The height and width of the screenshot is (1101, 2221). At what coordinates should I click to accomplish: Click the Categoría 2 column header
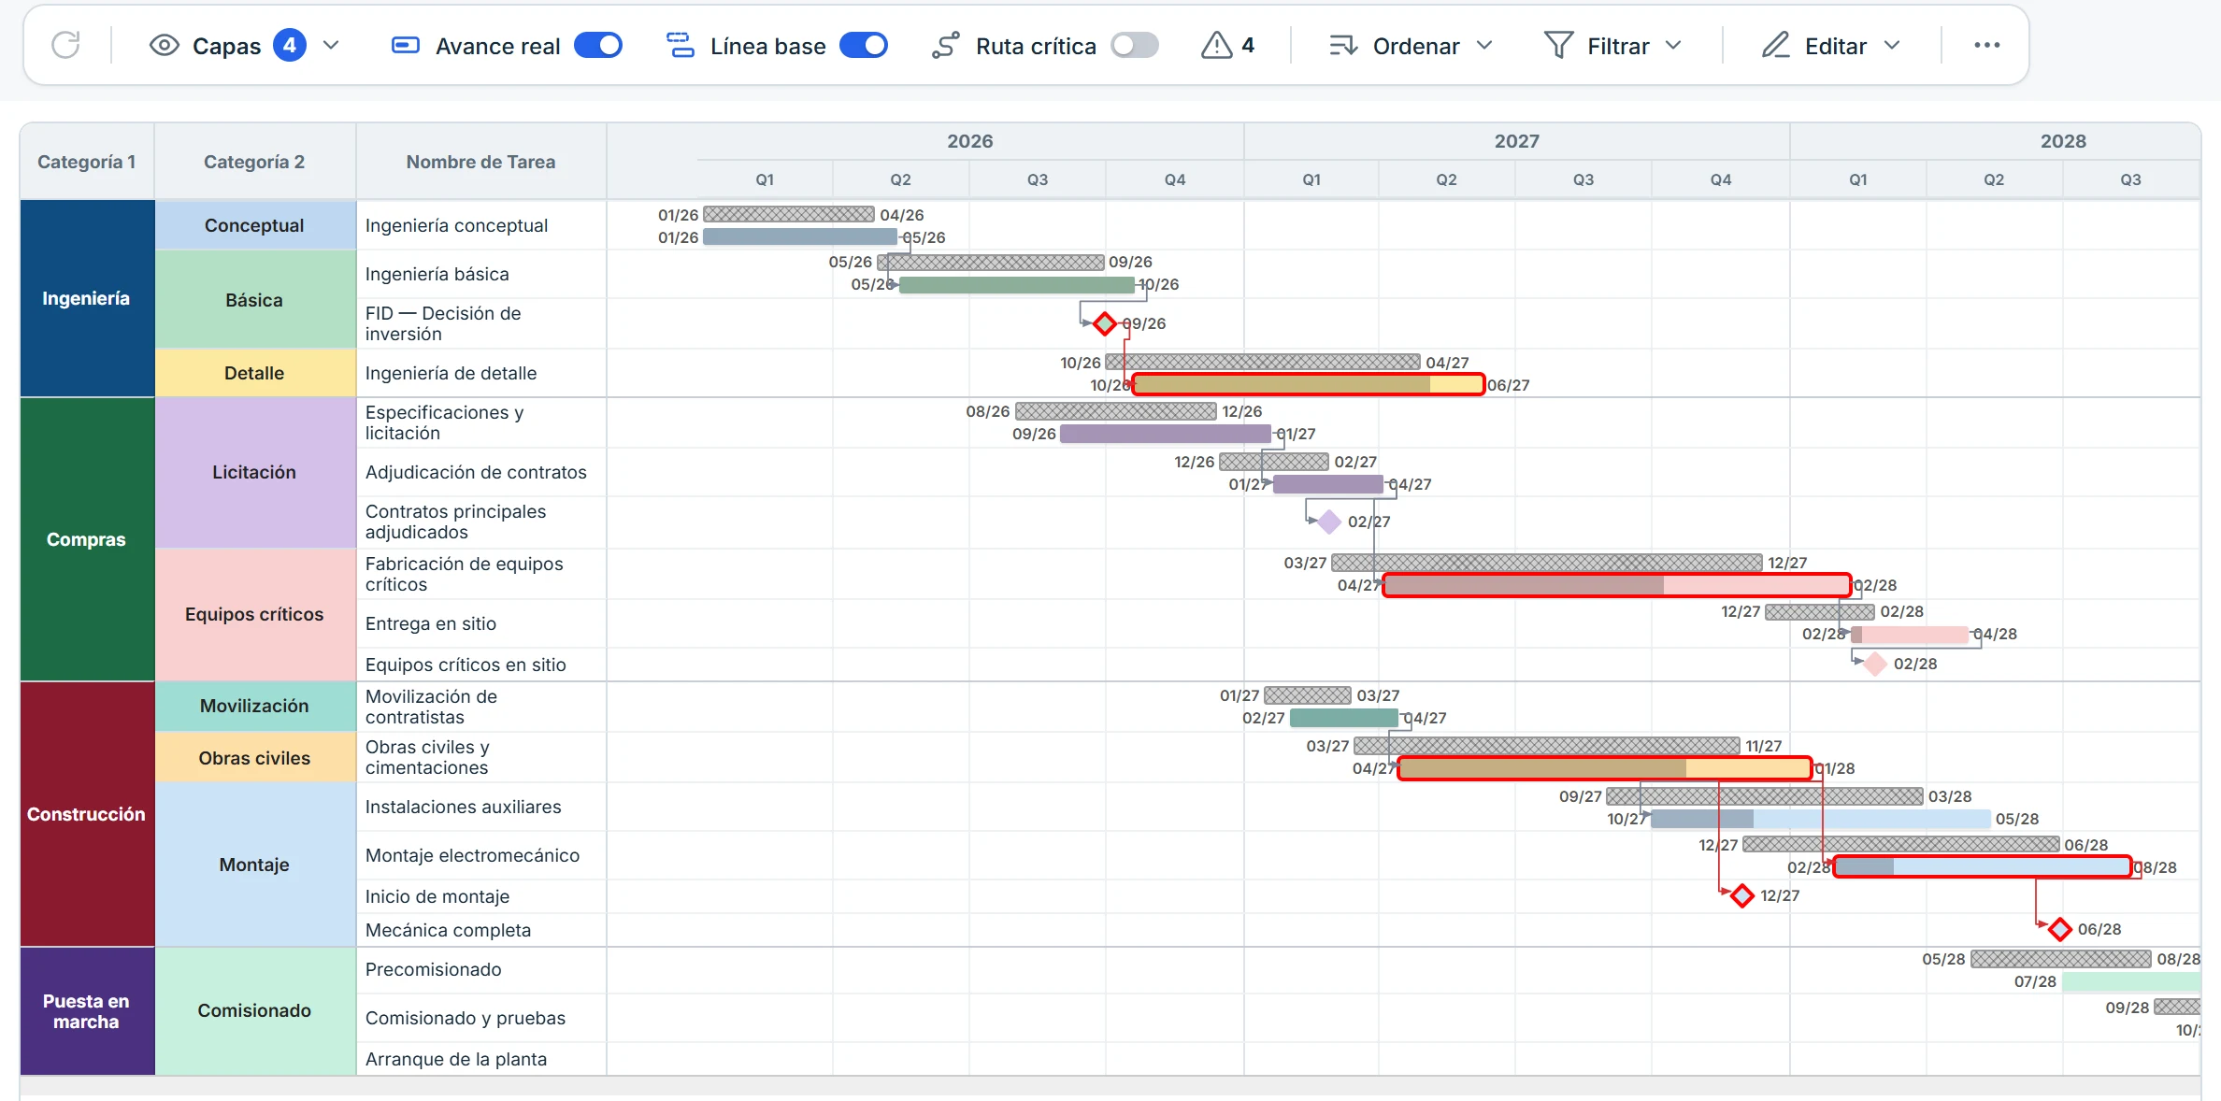pos(254,162)
